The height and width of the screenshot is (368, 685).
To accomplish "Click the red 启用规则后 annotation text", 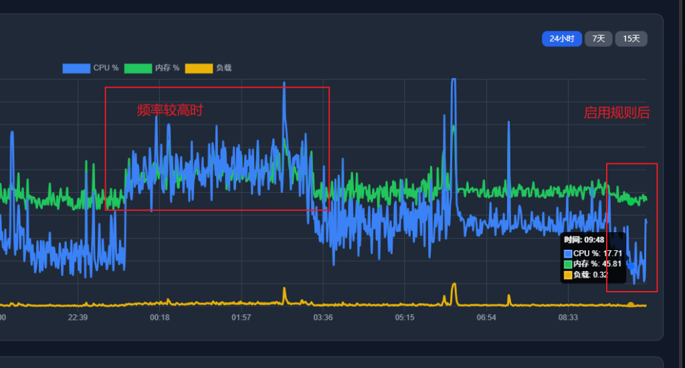I will 617,113.
